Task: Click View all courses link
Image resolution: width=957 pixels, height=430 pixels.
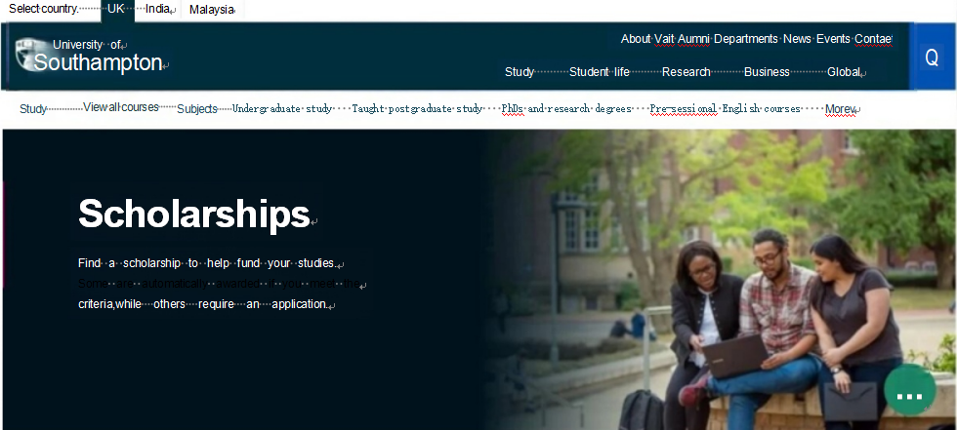Action: (121, 107)
